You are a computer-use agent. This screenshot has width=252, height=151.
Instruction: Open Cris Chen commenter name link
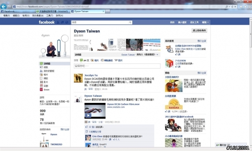tap(97, 136)
